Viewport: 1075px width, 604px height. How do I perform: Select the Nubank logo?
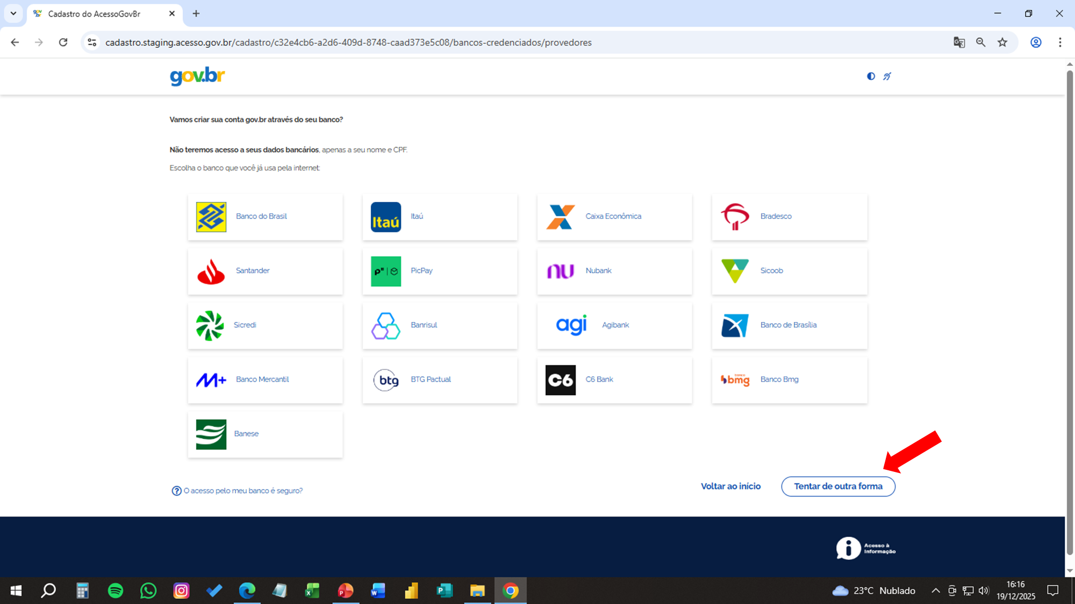coord(561,271)
